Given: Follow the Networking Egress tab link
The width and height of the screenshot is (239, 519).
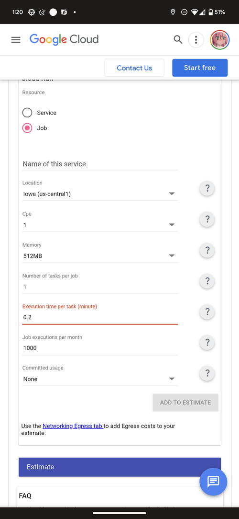Looking at the screenshot, I should [73, 426].
